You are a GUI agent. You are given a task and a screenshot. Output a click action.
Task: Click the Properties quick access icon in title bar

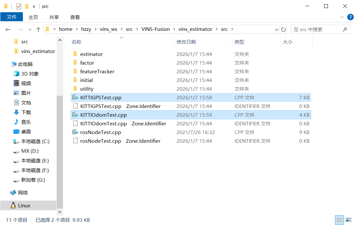point(19,6)
